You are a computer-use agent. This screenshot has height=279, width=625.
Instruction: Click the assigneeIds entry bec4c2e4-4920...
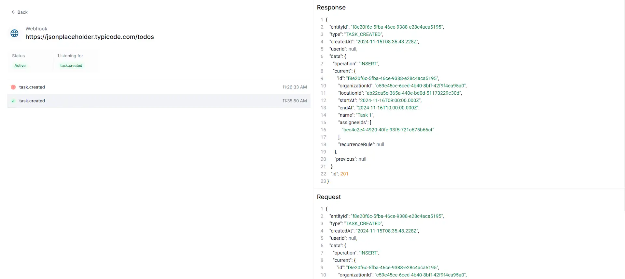coord(388,130)
